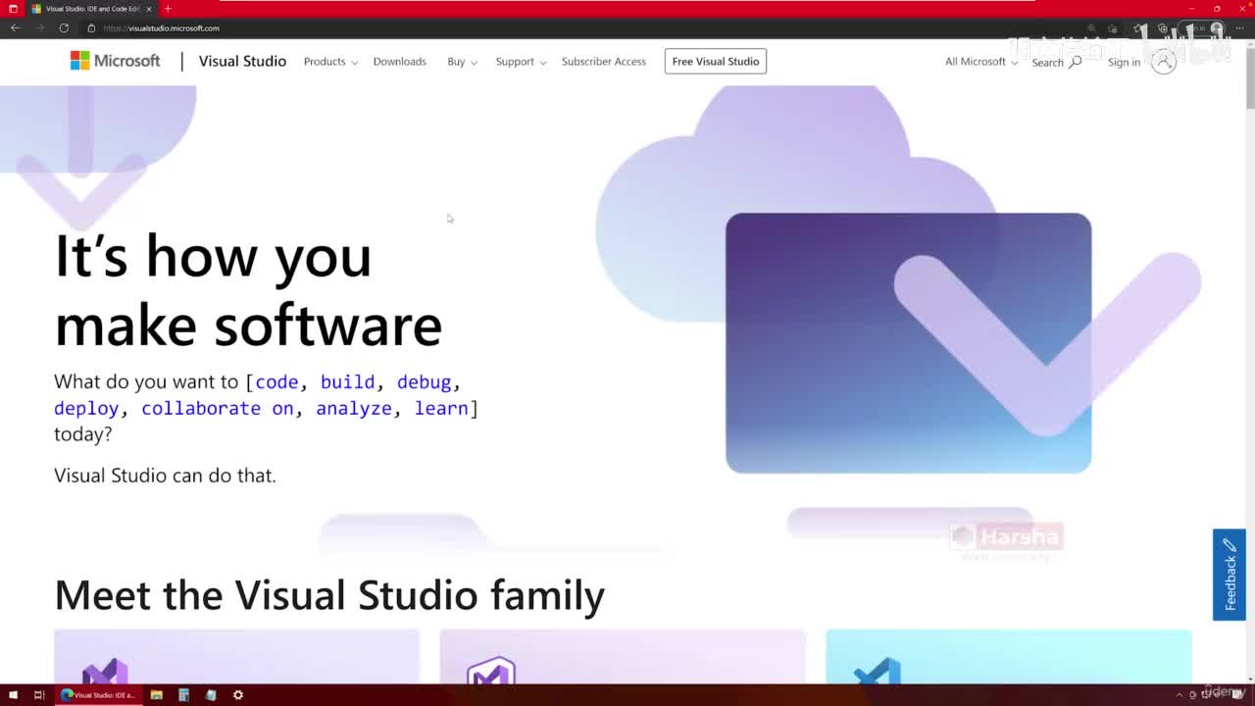Expand the Products dropdown
The width and height of the screenshot is (1255, 706).
330,62
